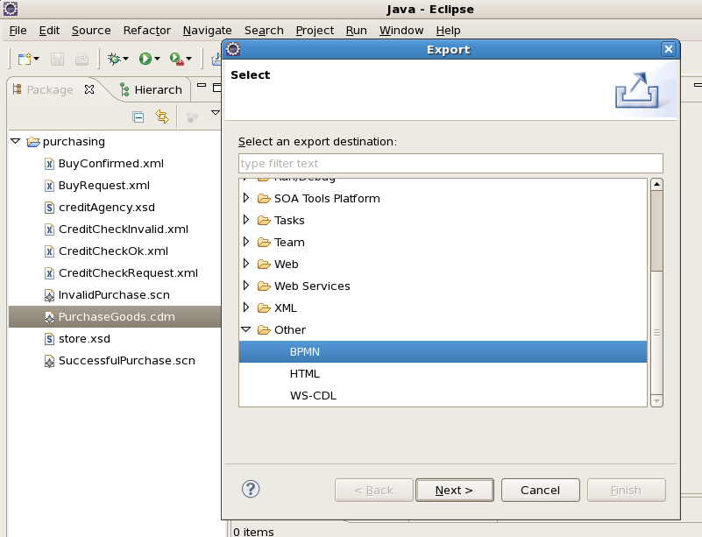Click the CreditCheckInvalid.xml file icon
The height and width of the screenshot is (537, 702).
click(x=49, y=230)
